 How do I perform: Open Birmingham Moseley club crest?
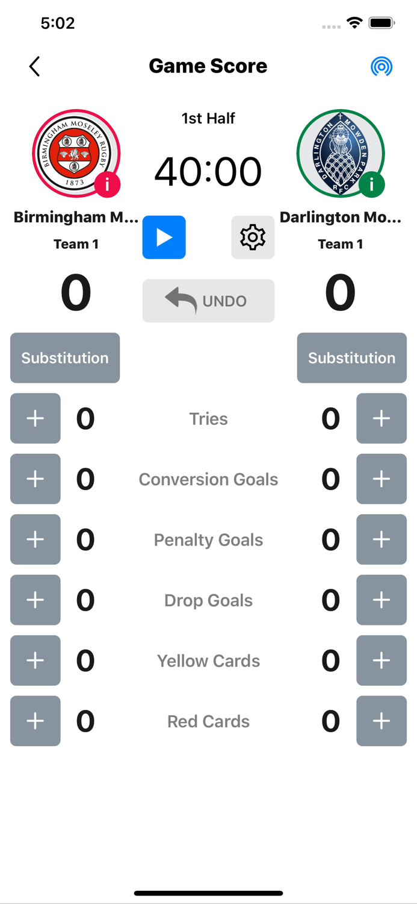click(x=76, y=153)
